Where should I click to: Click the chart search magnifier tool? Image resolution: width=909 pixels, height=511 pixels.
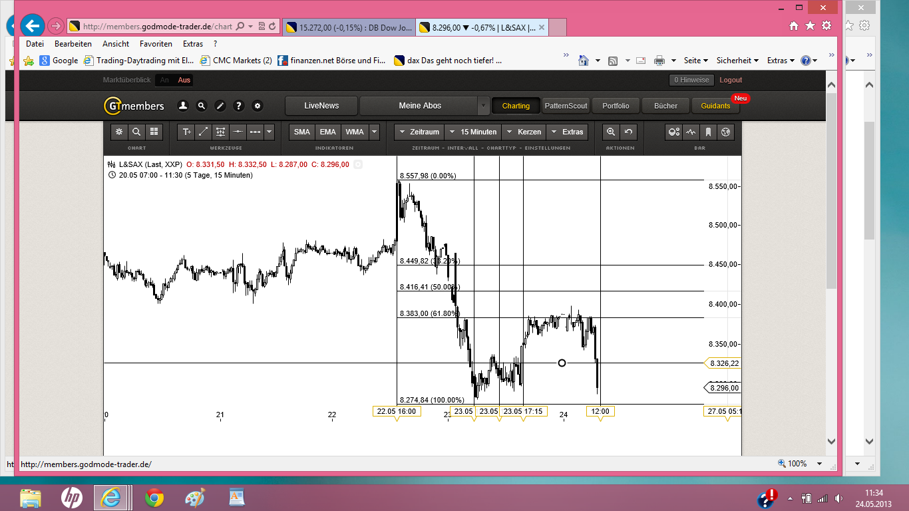136,132
